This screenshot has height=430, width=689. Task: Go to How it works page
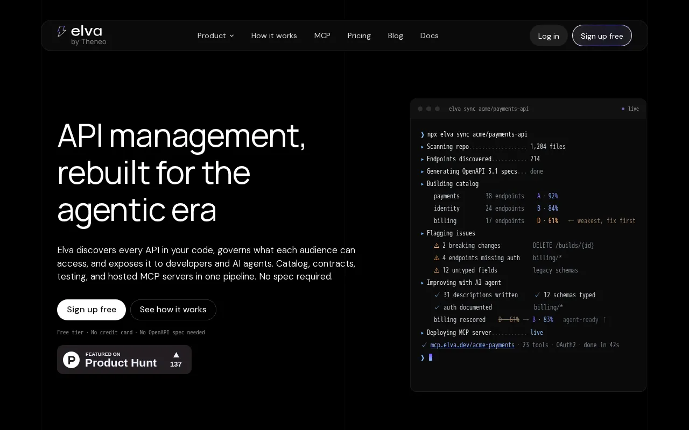point(274,35)
